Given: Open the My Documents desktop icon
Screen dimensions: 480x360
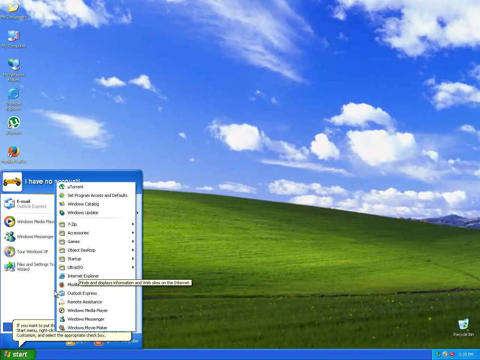Looking at the screenshot, I should click(x=13, y=10).
